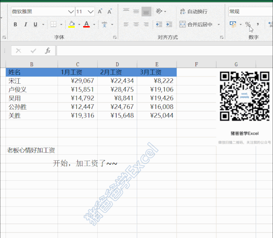Select column C header
Screen dimensions: 273x238
78,65
